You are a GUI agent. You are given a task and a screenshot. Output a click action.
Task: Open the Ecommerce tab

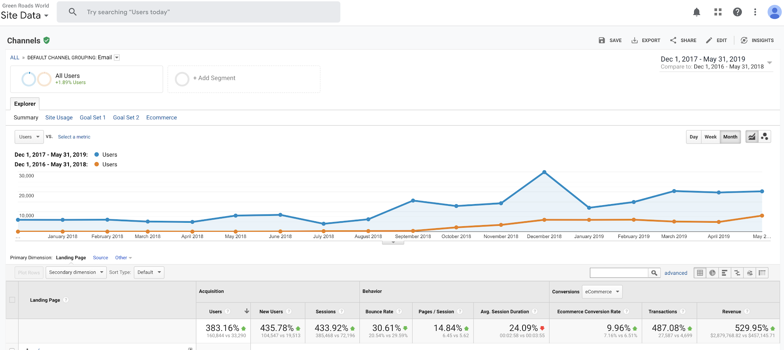pos(161,118)
